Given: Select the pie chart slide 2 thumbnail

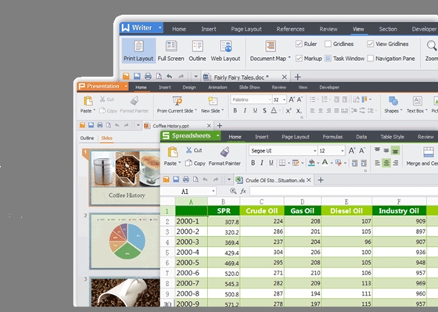Looking at the screenshot, I should (124, 242).
